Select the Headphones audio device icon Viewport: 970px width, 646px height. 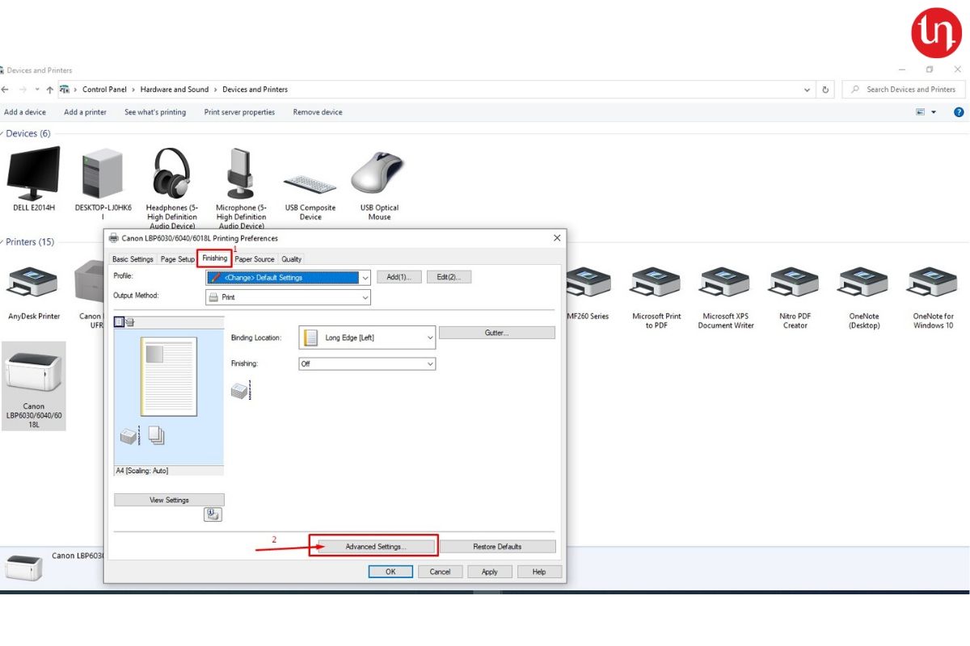pyautogui.click(x=171, y=173)
